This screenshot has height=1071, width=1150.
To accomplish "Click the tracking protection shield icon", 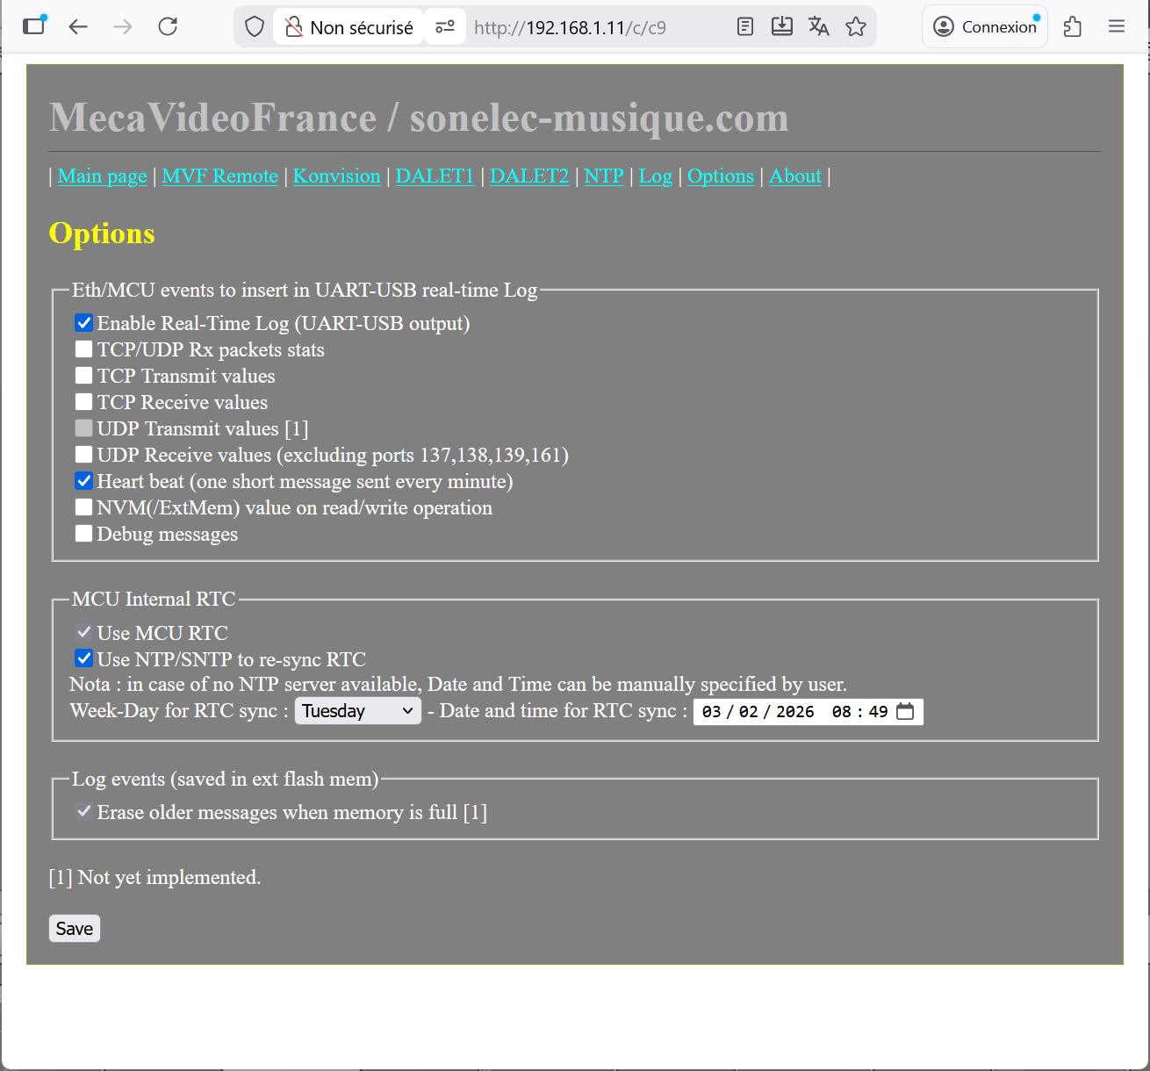I will (x=255, y=27).
